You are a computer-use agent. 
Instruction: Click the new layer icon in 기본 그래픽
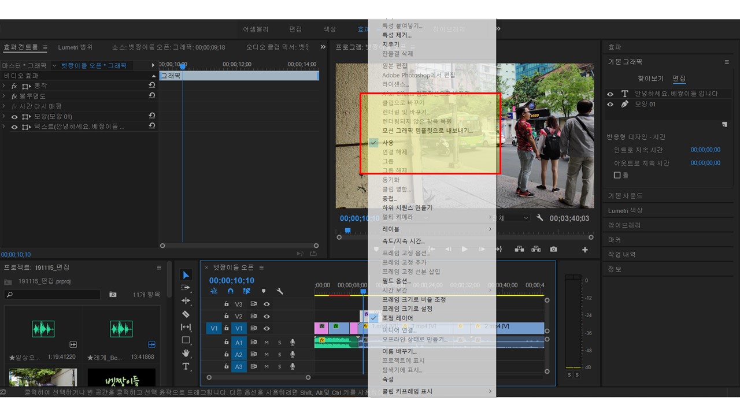coord(724,124)
